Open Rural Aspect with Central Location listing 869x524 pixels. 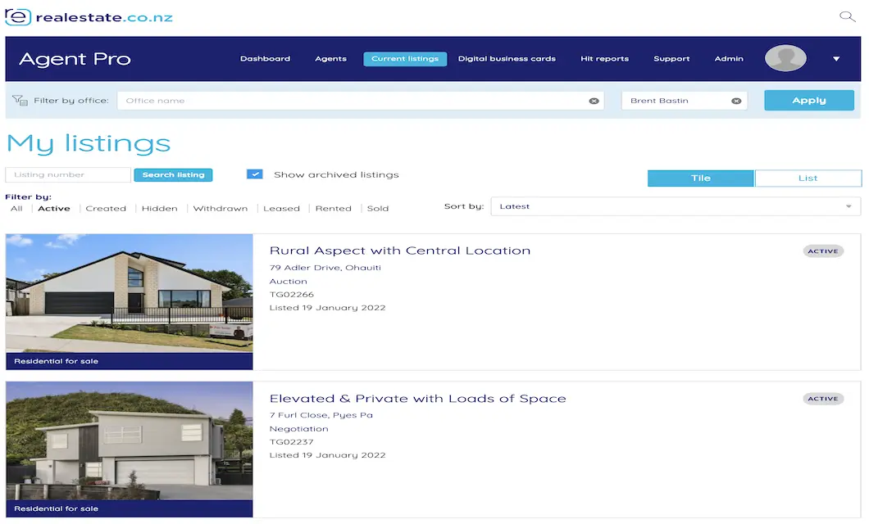(x=399, y=251)
